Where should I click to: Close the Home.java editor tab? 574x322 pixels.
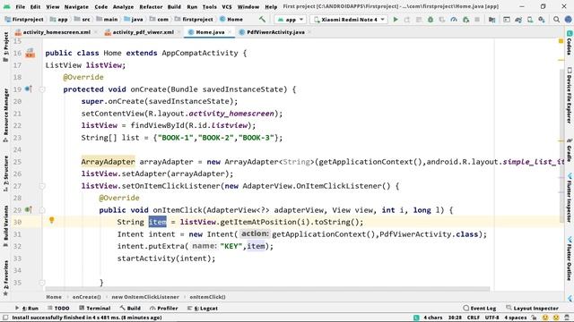230,32
